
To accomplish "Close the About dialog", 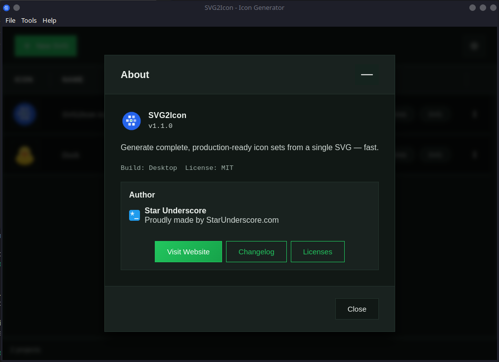I will 357,309.
